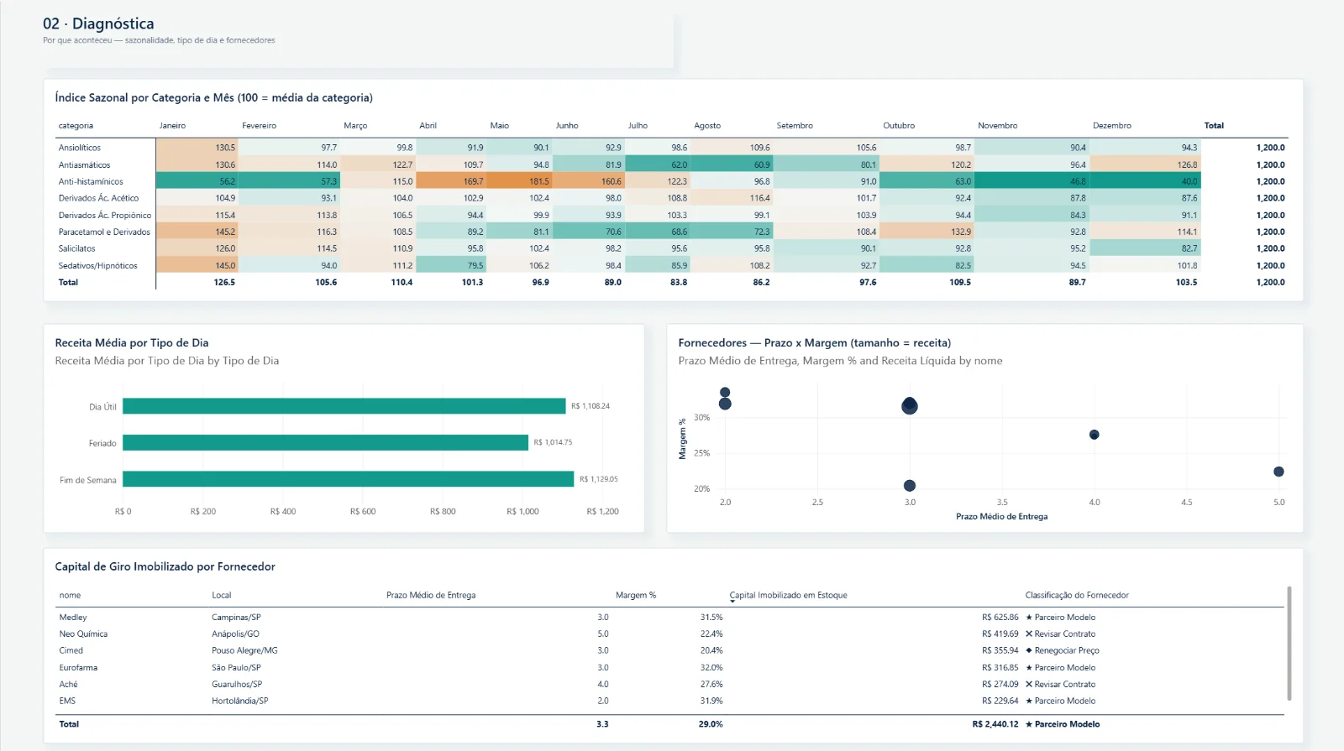This screenshot has height=751, width=1344.
Task: Click the Março column header
Action: click(x=355, y=126)
